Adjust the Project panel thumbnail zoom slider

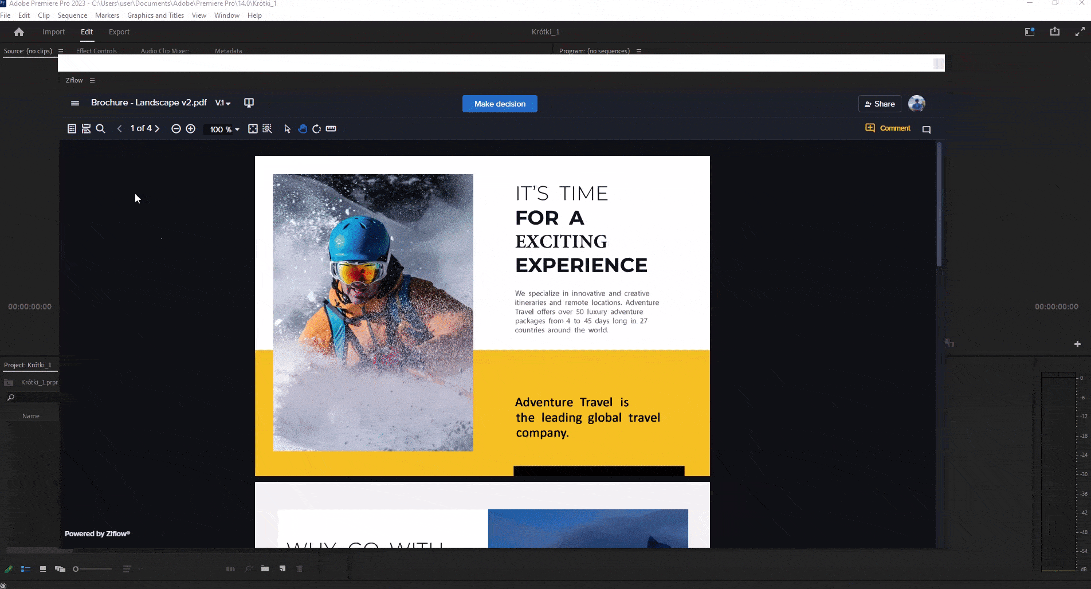92,569
